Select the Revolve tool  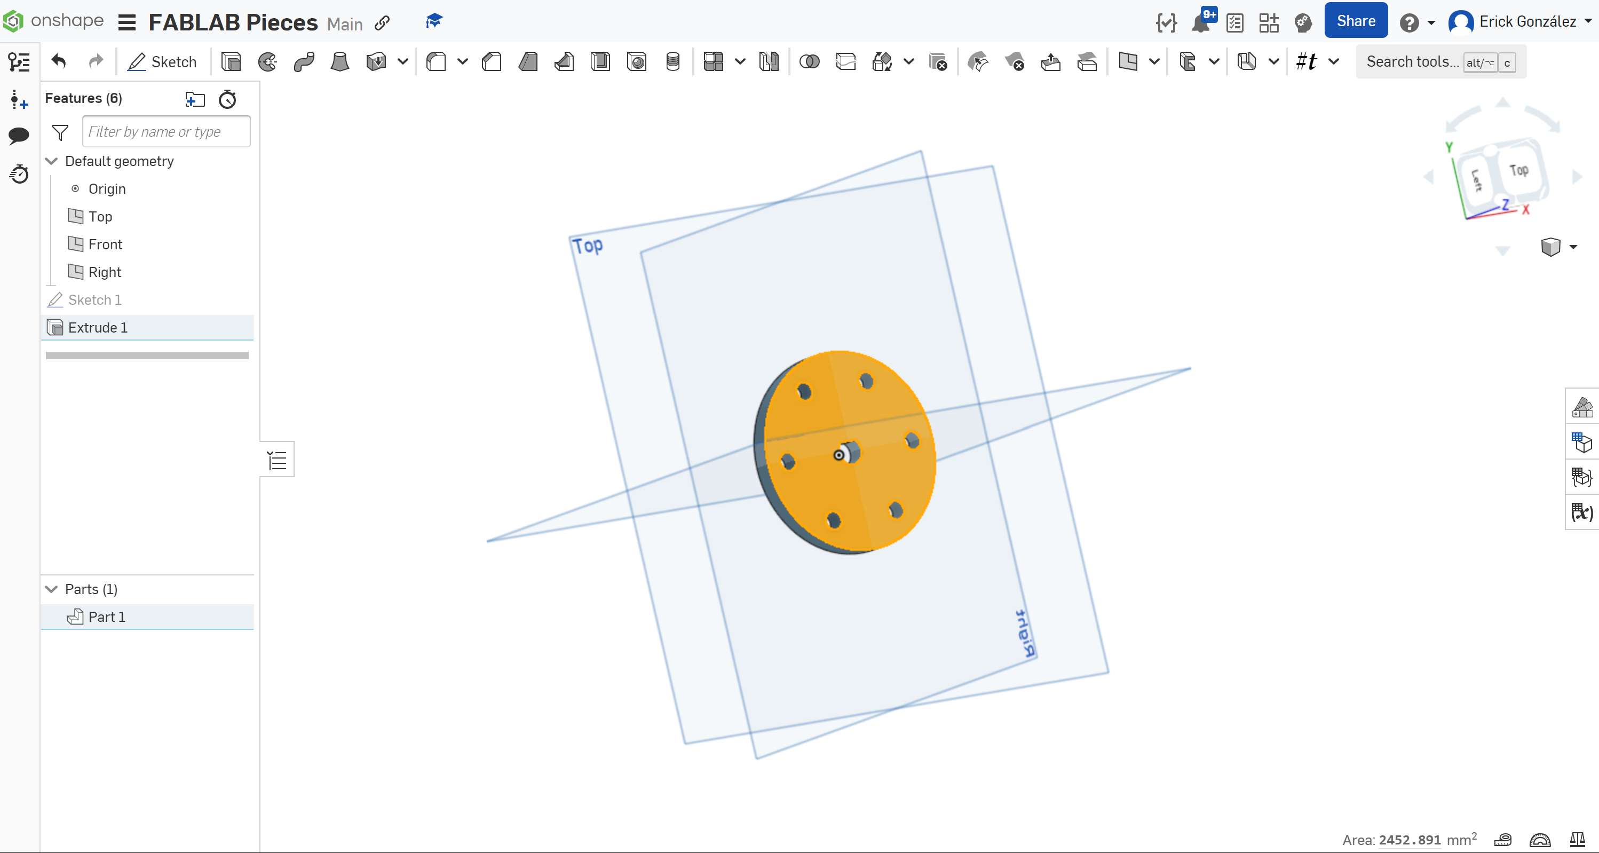[x=267, y=62]
